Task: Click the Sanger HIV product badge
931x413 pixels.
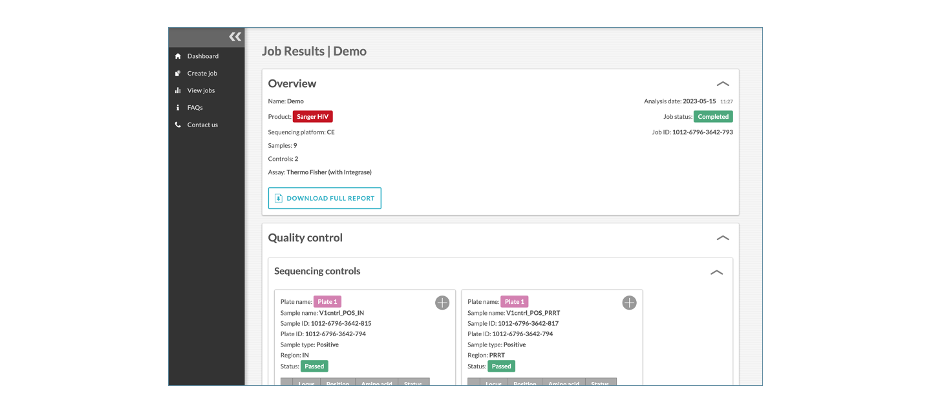Action: pos(313,117)
